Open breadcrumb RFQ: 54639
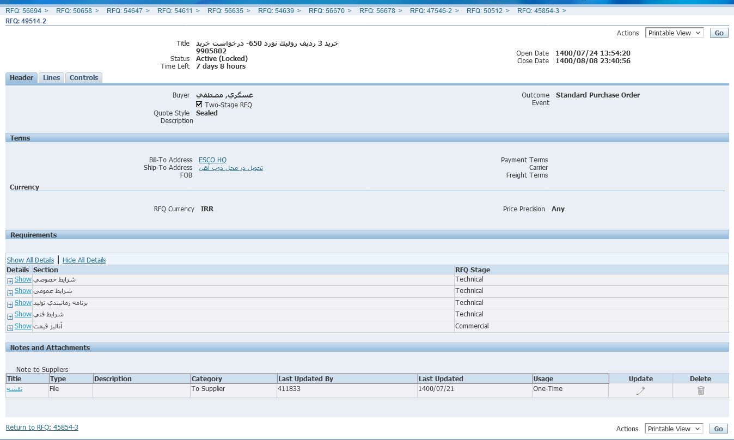The height and width of the screenshot is (440, 734). 276,10
